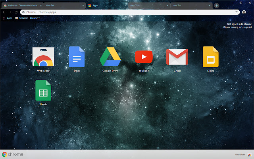The width and height of the screenshot is (254, 159).
Task: Open a new tab with plus button
Action: [x=216, y=6]
